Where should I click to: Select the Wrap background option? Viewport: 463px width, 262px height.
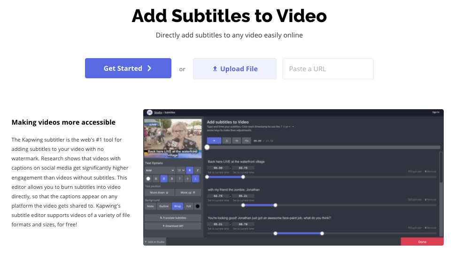(x=177, y=206)
